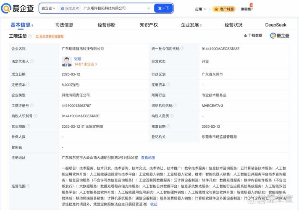The width and height of the screenshot is (299, 210).
Task: Click help icon next to 工商注册号
Action: [32, 105]
